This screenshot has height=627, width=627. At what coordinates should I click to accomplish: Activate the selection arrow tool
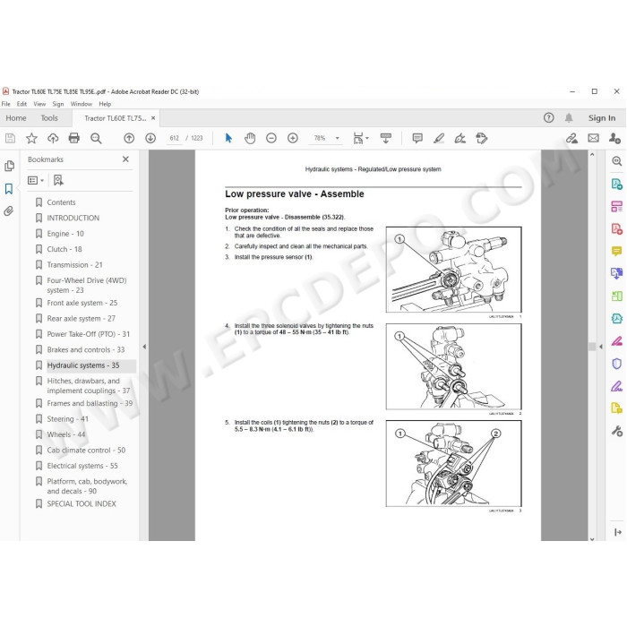coord(228,138)
